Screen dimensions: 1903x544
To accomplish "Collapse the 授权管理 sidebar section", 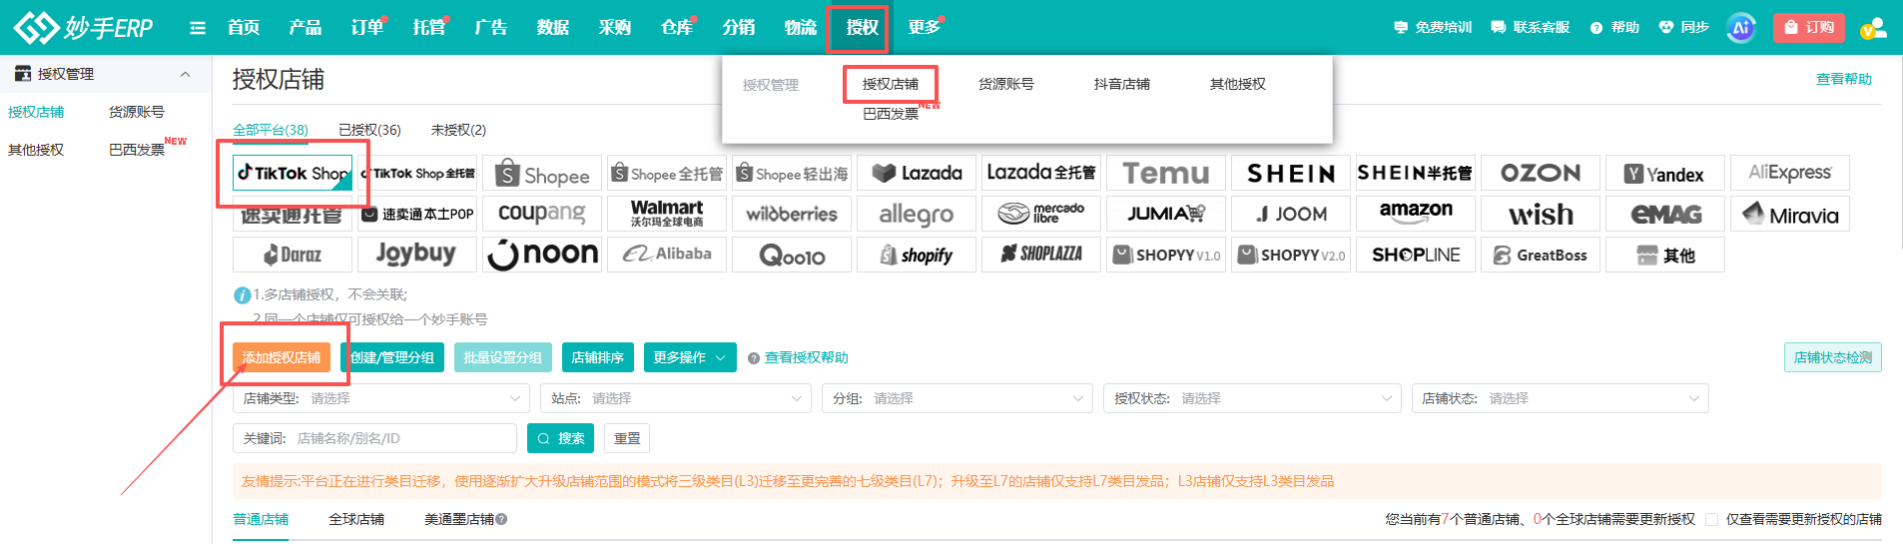I will (x=185, y=74).
